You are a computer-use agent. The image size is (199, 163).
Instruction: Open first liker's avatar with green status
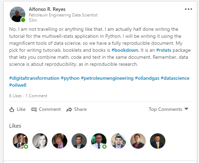tap(20, 141)
